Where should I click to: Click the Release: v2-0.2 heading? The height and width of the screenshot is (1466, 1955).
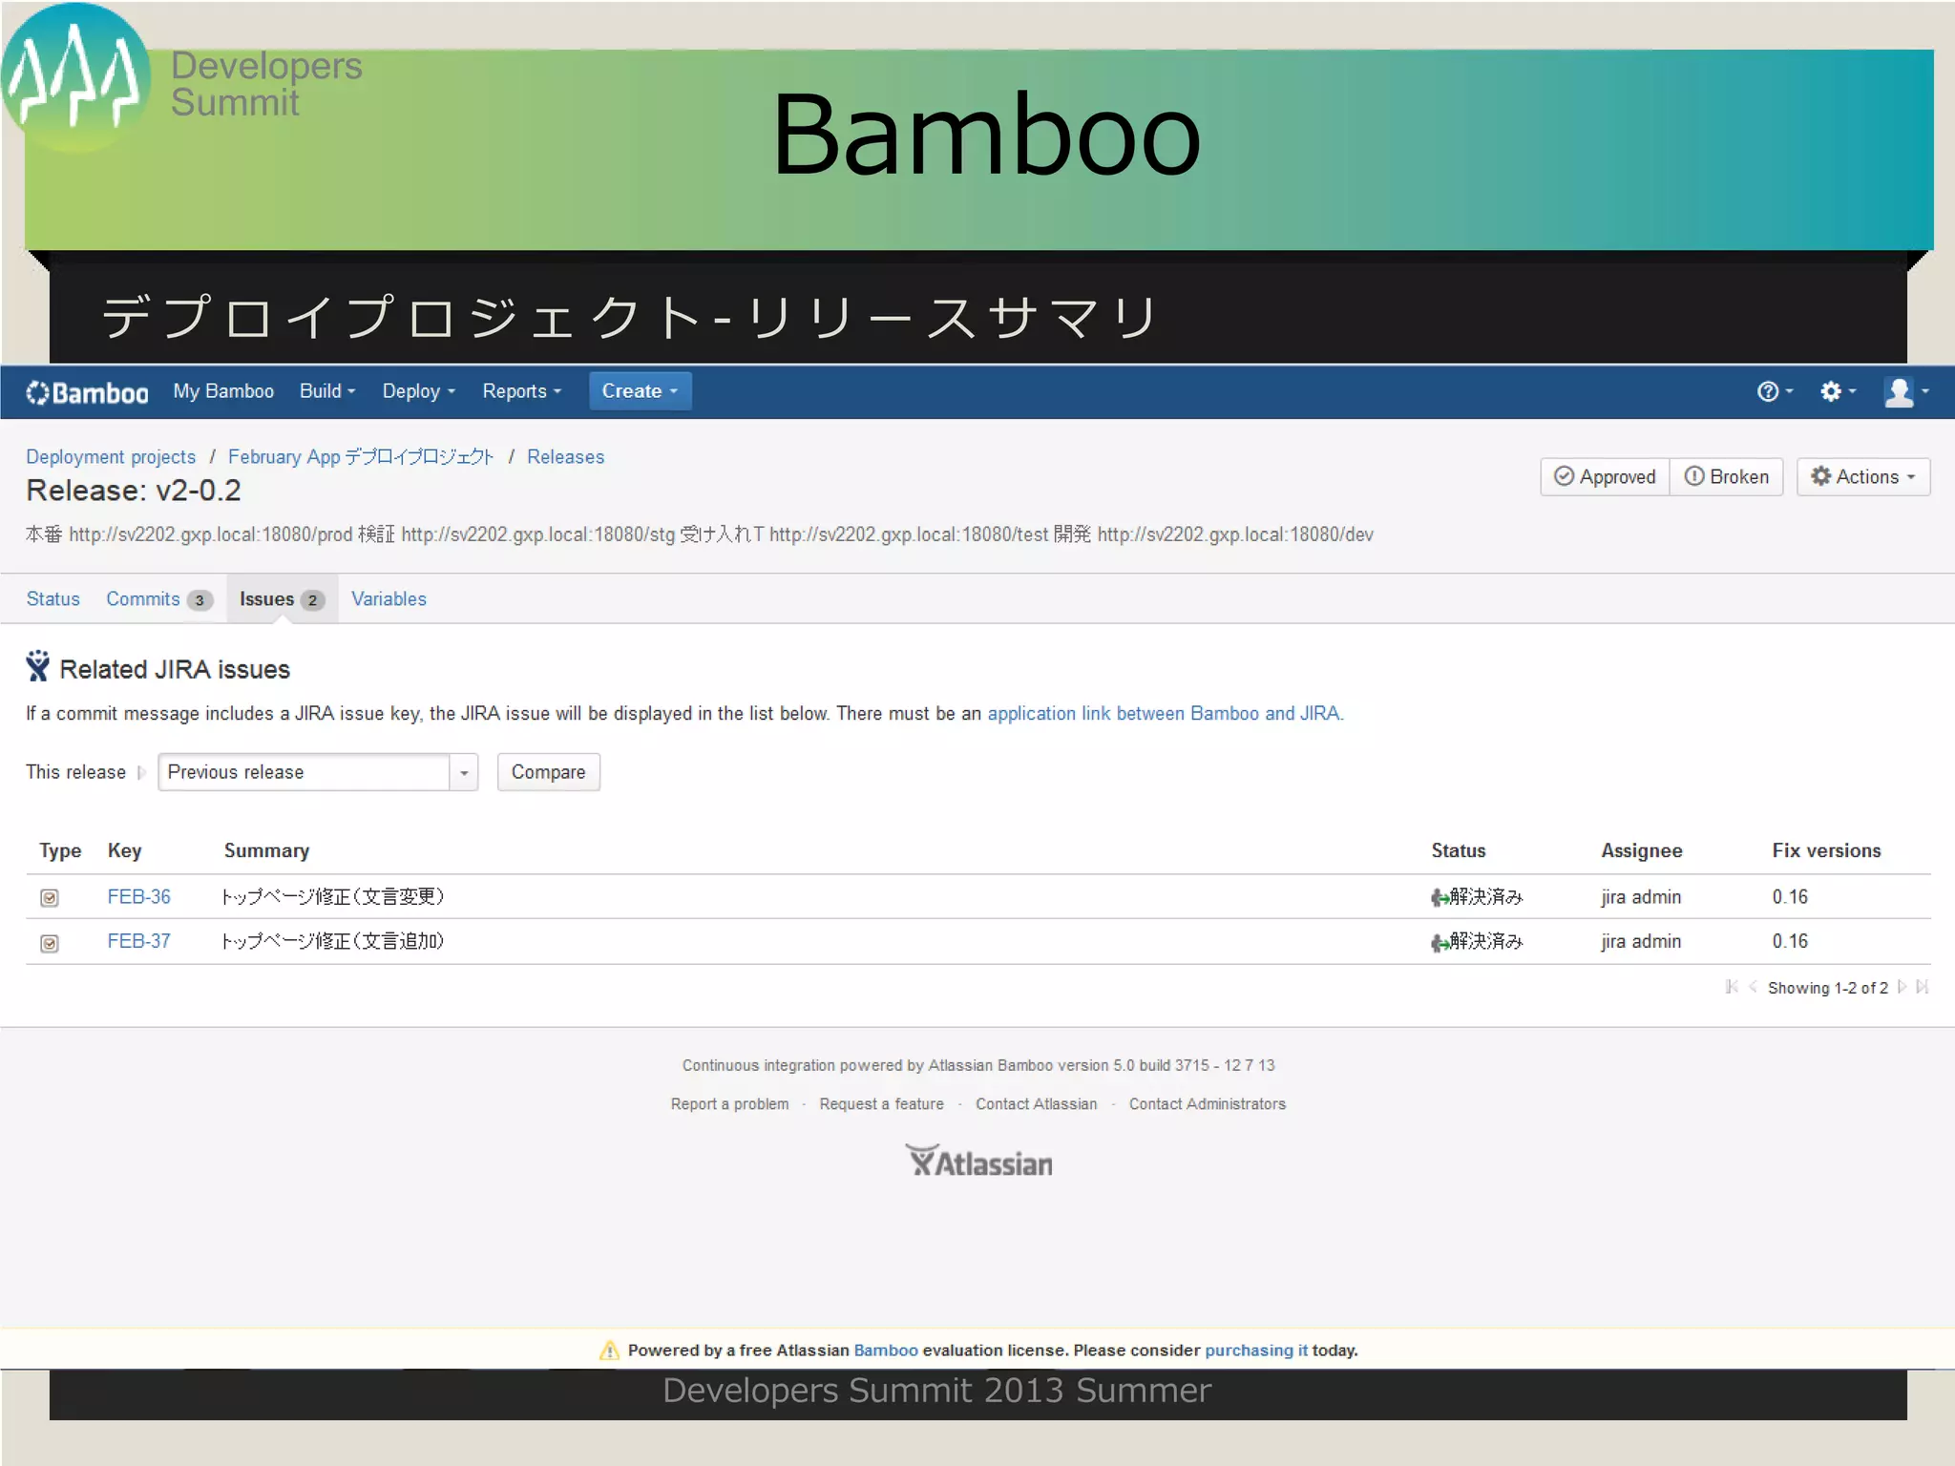[x=134, y=491]
